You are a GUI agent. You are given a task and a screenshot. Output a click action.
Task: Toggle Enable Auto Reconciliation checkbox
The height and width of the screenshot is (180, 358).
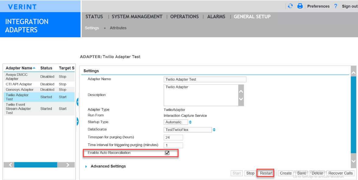(x=167, y=153)
